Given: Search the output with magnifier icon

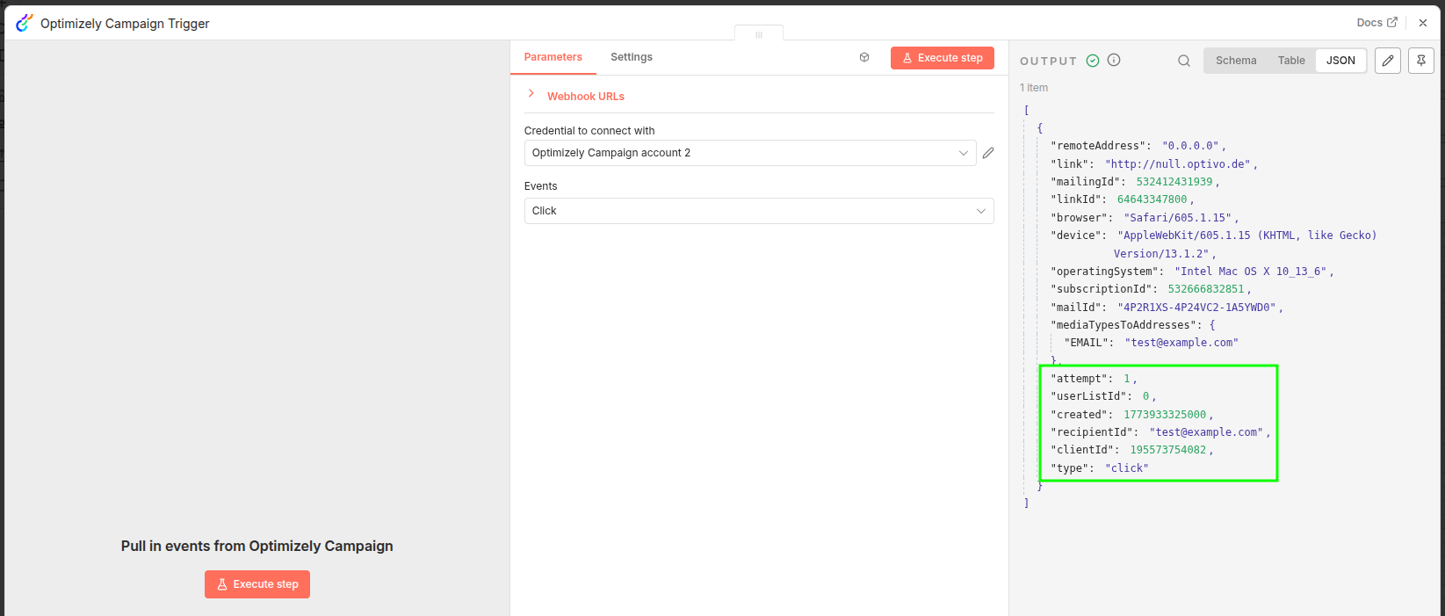Looking at the screenshot, I should point(1184,61).
